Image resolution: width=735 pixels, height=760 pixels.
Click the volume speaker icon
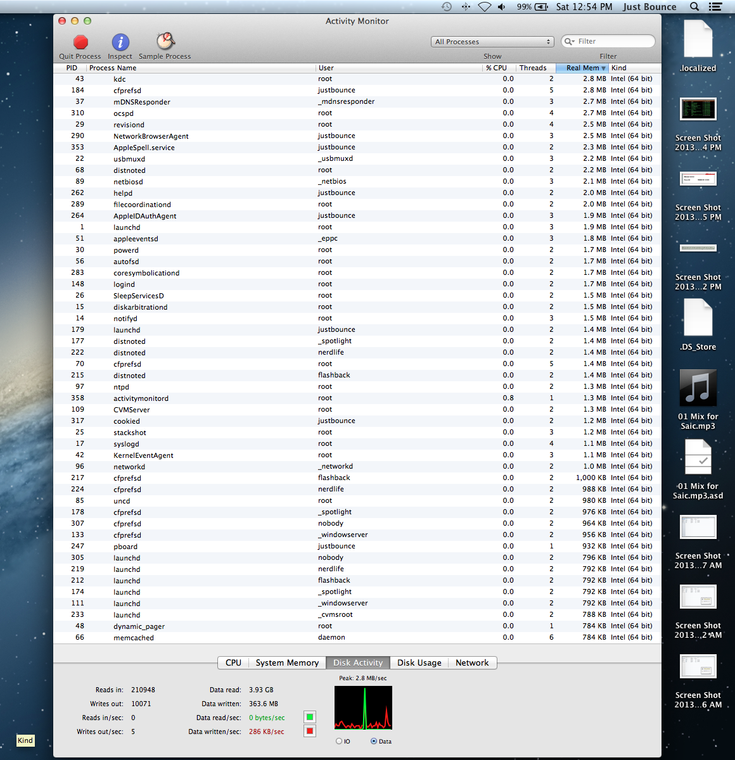(502, 7)
